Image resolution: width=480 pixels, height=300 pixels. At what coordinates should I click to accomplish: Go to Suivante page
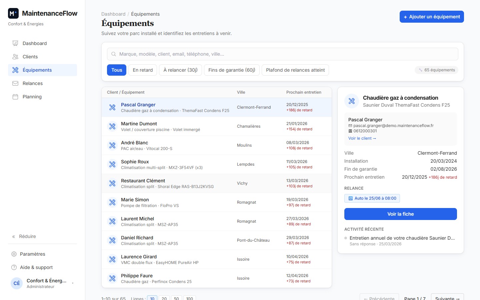tap(447, 297)
